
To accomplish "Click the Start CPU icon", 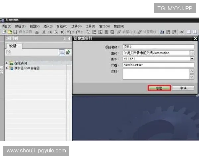I will [x=168, y=32].
